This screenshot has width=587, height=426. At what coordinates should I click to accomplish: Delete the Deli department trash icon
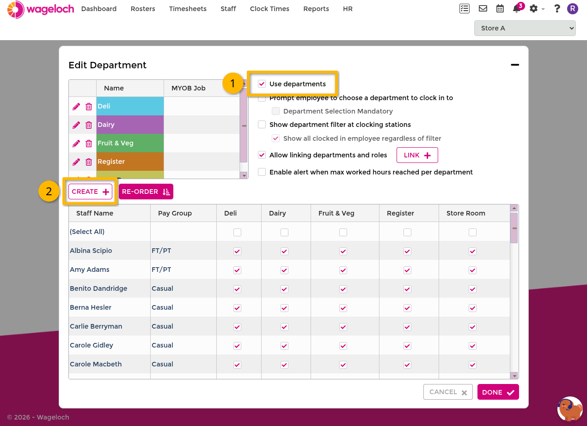point(89,107)
